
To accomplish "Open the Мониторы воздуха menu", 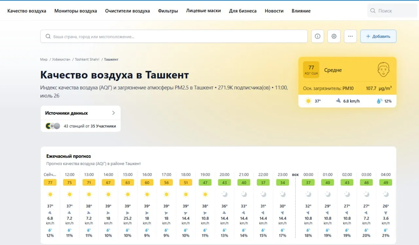I will [76, 11].
